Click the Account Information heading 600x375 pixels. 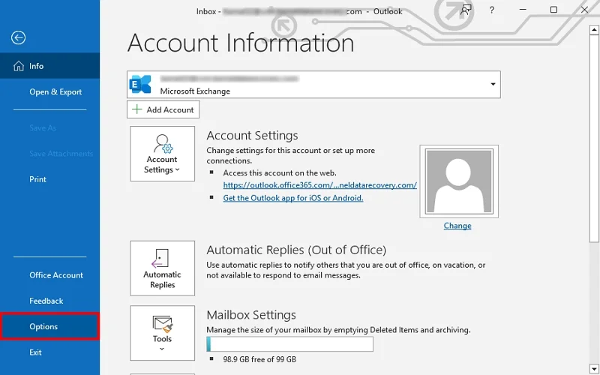click(241, 43)
